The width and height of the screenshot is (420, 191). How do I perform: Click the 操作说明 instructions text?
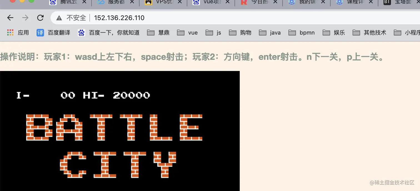pos(192,57)
